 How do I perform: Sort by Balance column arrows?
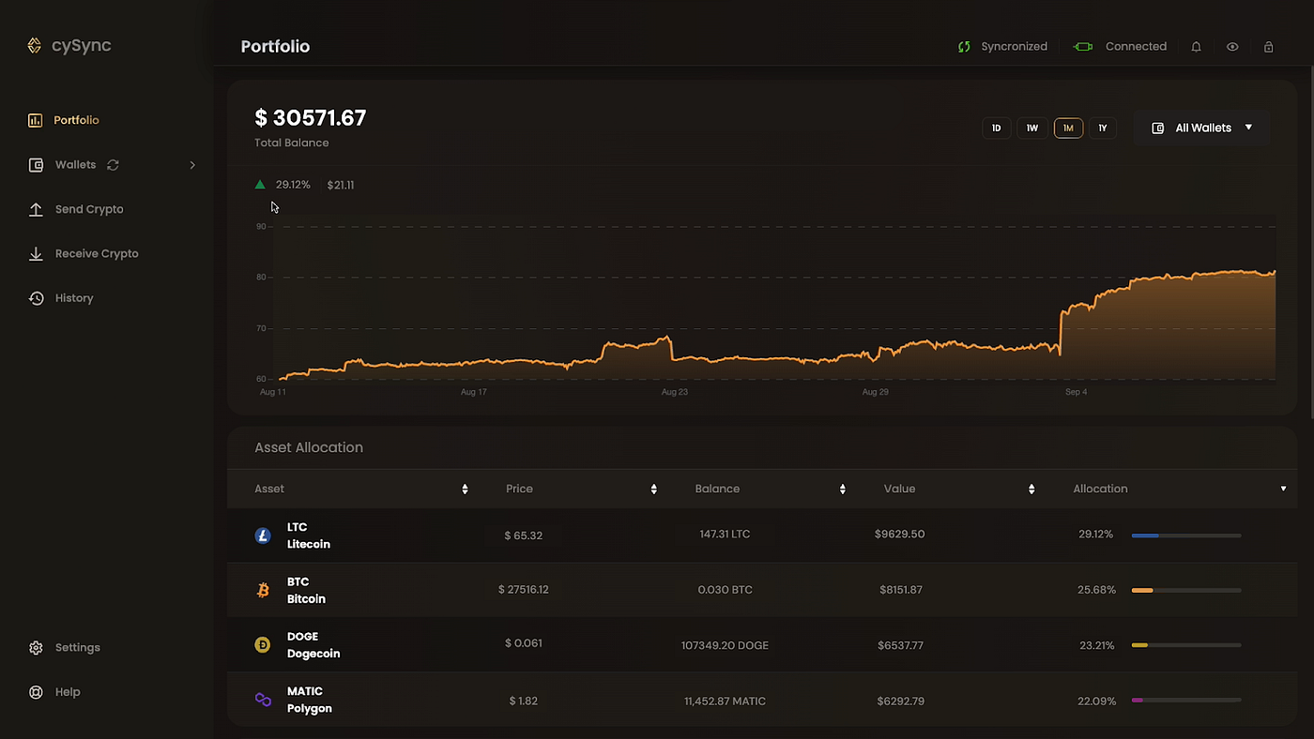point(843,489)
